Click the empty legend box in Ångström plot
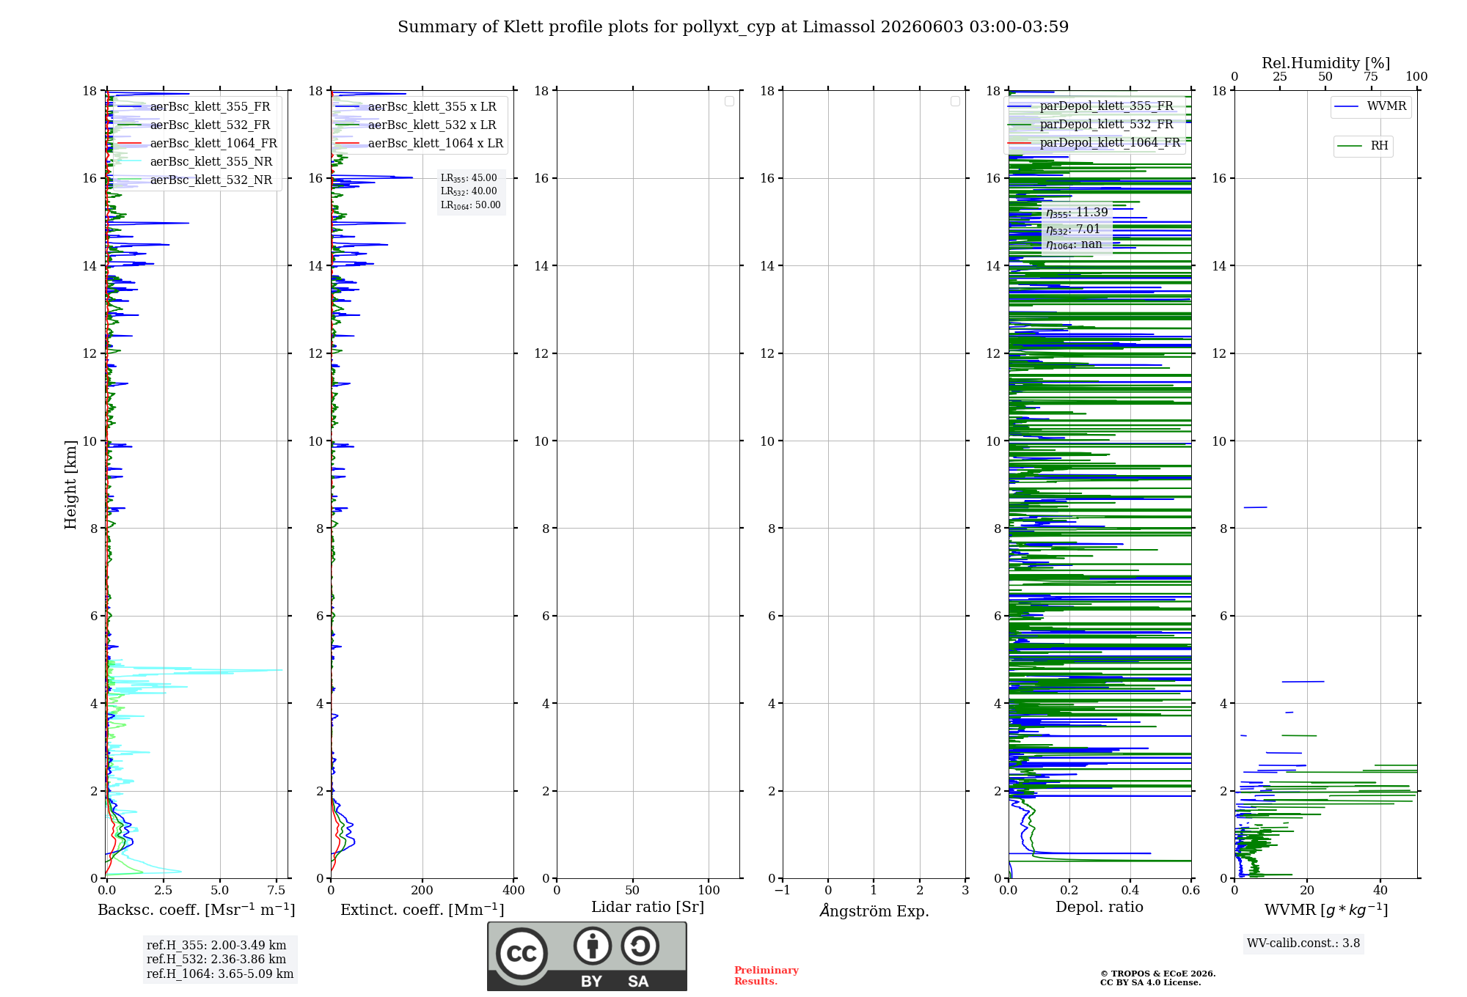The height and width of the screenshot is (997, 1467). 955,101
